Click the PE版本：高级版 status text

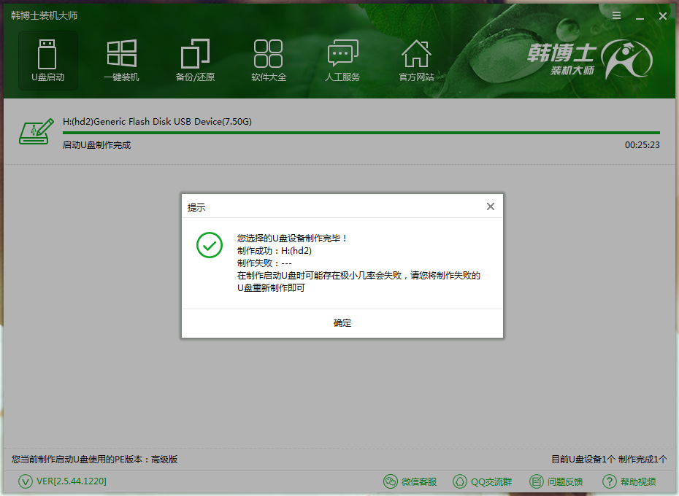pos(94,460)
